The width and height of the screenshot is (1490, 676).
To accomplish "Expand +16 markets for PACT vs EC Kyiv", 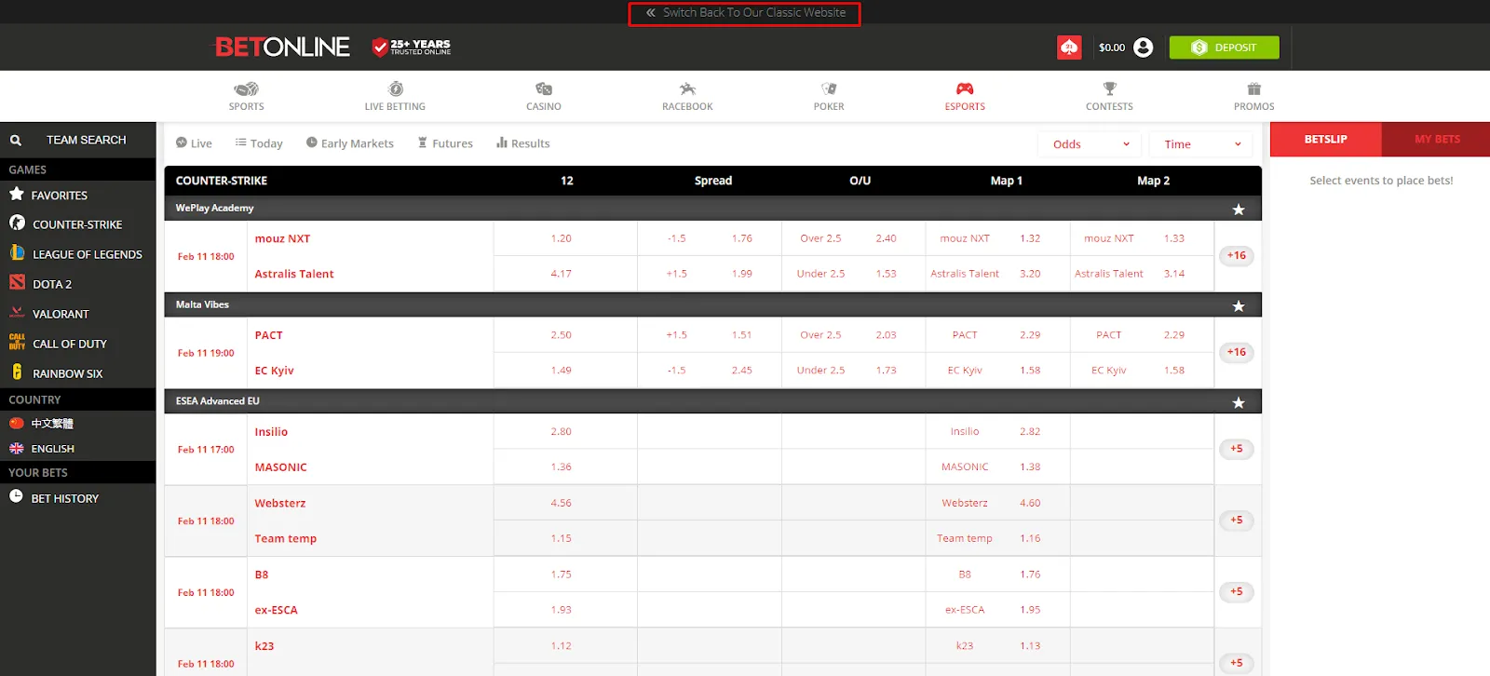I will [1236, 352].
